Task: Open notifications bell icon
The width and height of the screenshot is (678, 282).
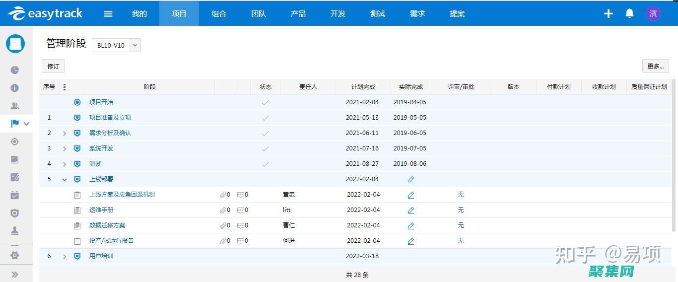Action: [629, 13]
